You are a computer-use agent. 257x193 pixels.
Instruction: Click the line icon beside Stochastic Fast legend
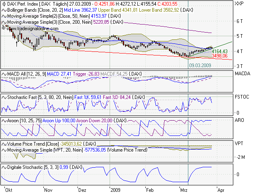tap(4, 97)
